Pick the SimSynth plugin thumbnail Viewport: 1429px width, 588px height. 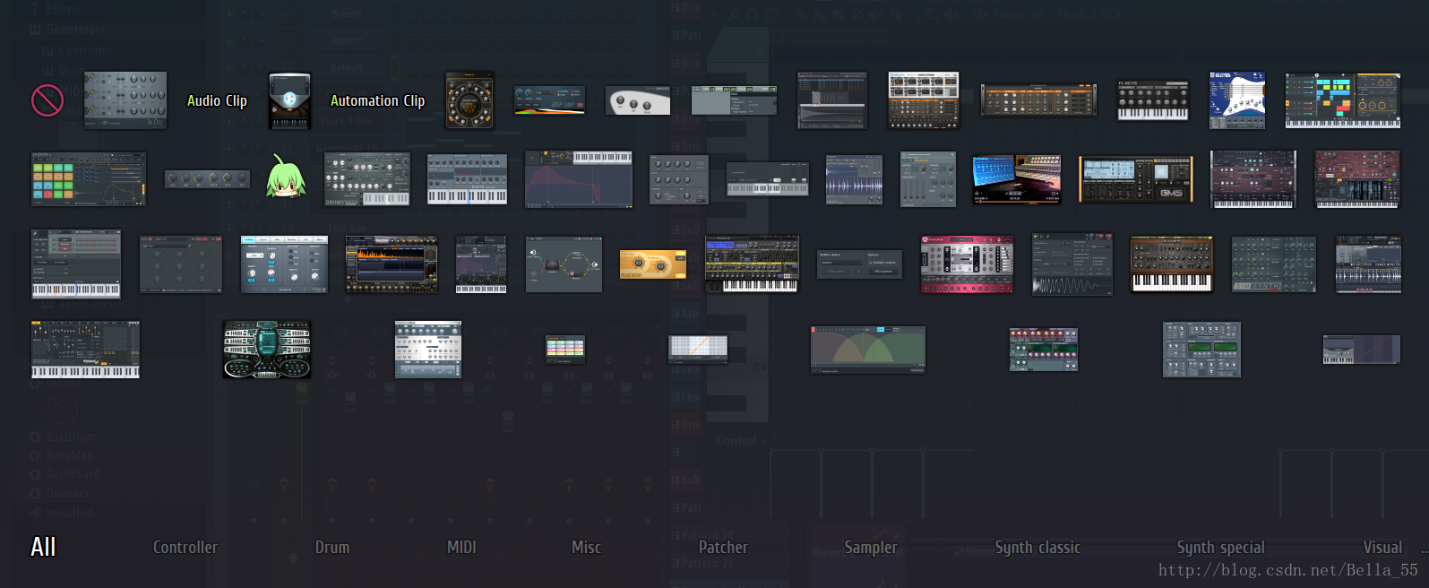pos(1273,264)
